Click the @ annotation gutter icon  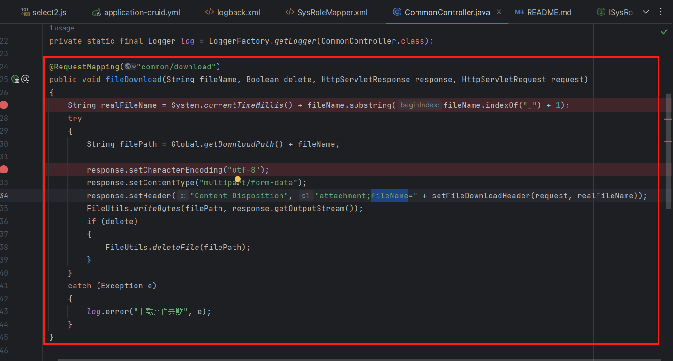click(25, 79)
